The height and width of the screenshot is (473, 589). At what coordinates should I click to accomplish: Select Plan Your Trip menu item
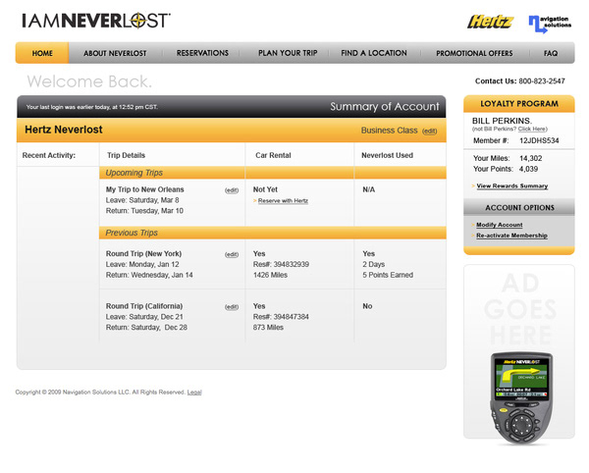coord(288,53)
